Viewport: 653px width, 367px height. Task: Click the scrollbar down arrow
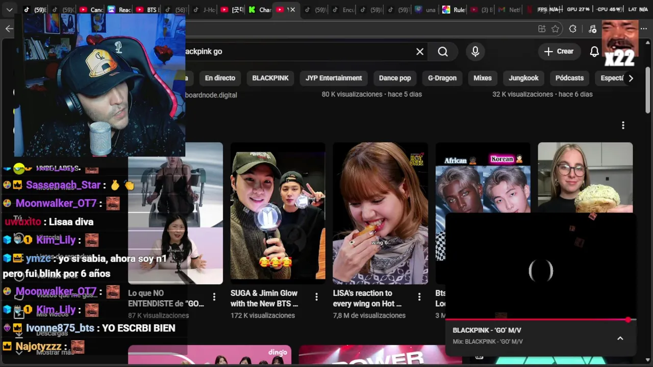[x=648, y=359]
